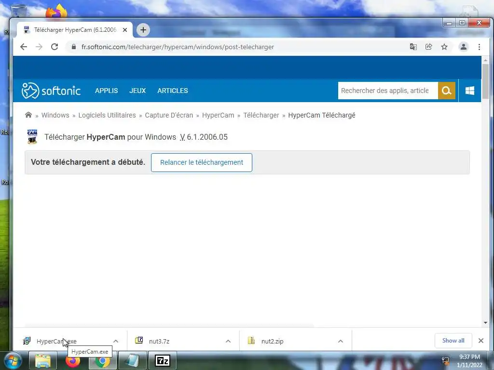This screenshot has height=370, width=494.
Task: Click the orange search magnifier button
Action: click(x=446, y=91)
